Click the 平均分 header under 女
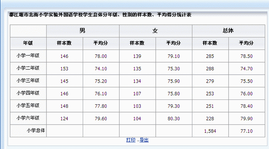269x149 pixels. pyautogui.click(x=174, y=43)
